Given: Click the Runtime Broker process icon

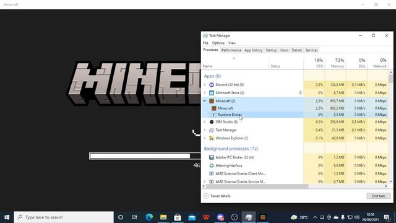Looking at the screenshot, I should coord(213,115).
